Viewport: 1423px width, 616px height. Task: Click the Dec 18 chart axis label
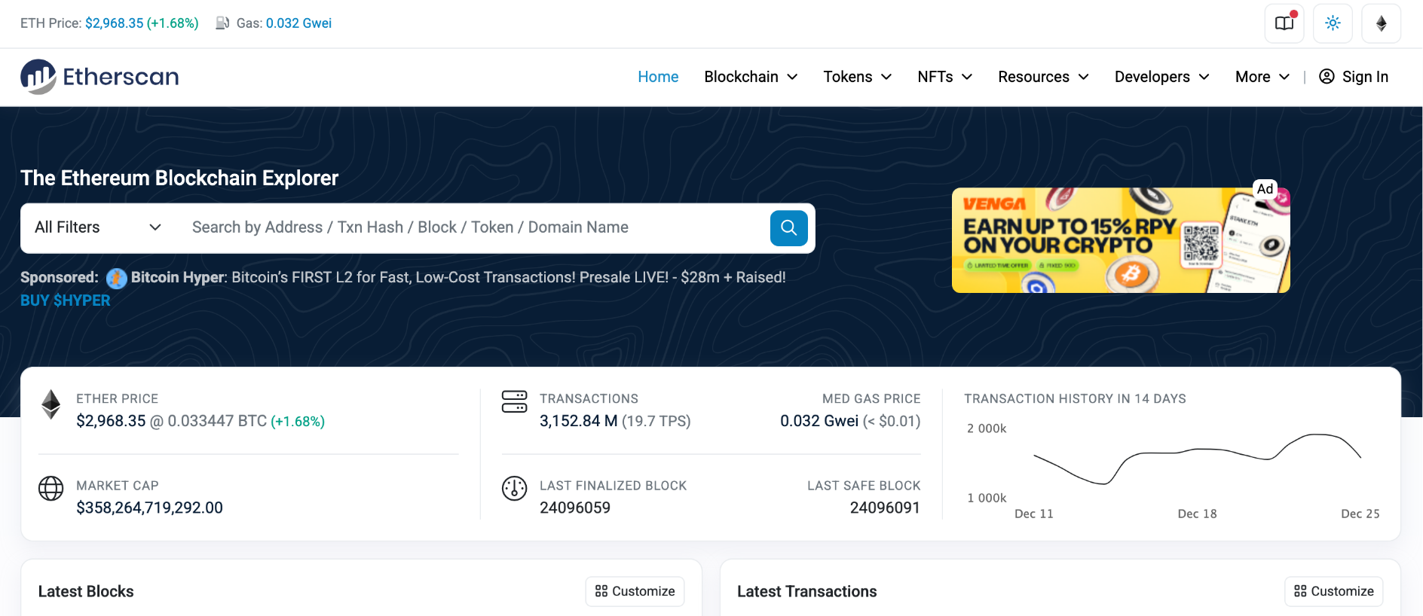(1197, 514)
